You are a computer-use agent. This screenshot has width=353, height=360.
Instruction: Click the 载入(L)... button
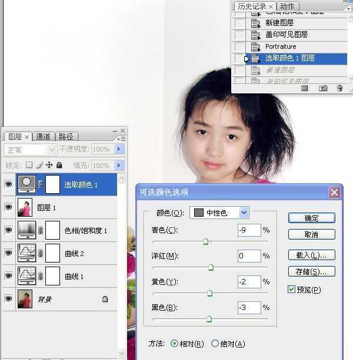(x=311, y=255)
